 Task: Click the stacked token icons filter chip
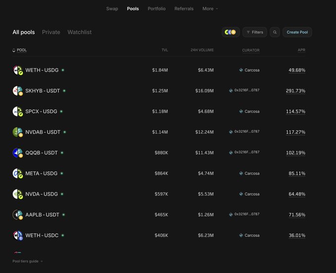click(x=231, y=32)
